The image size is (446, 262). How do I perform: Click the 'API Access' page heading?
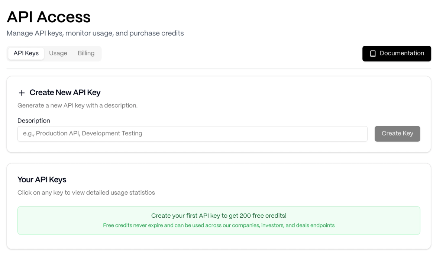coord(49,17)
